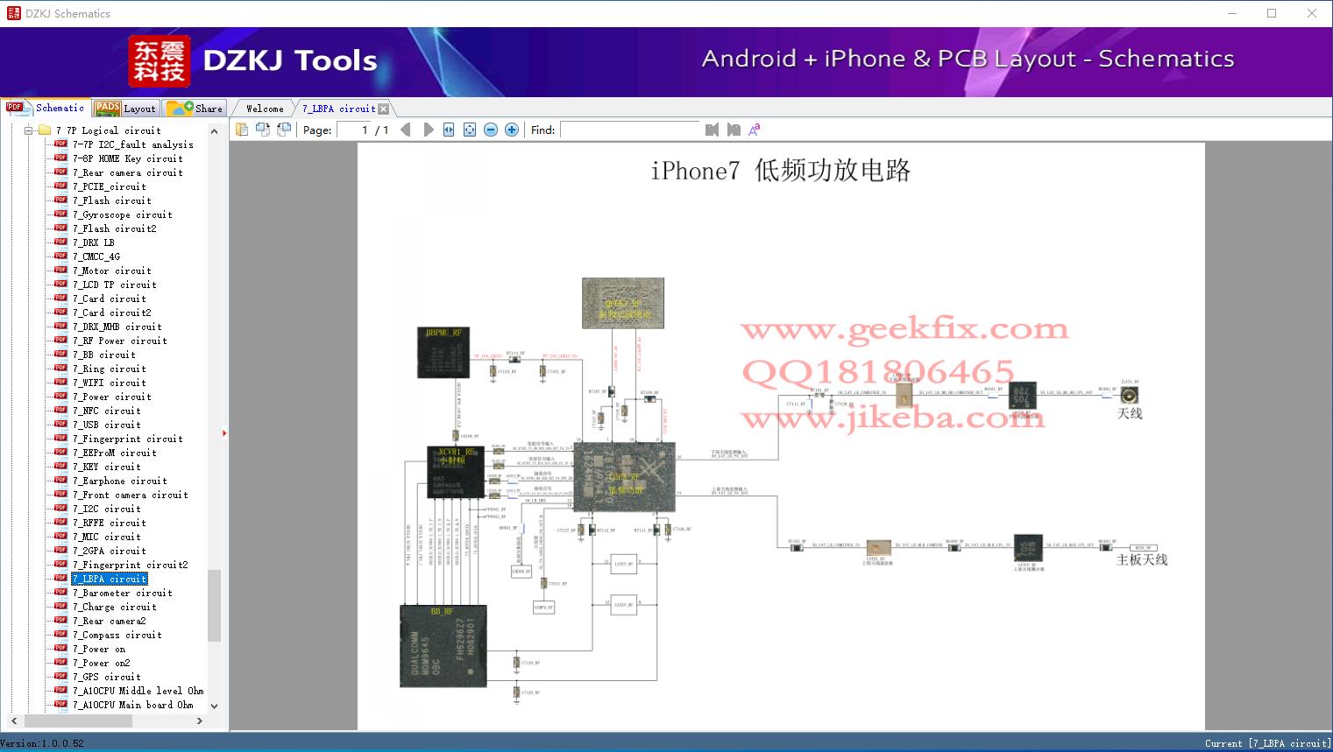1333x752 pixels.
Task: Open 7_NFC circuit
Action: (107, 411)
